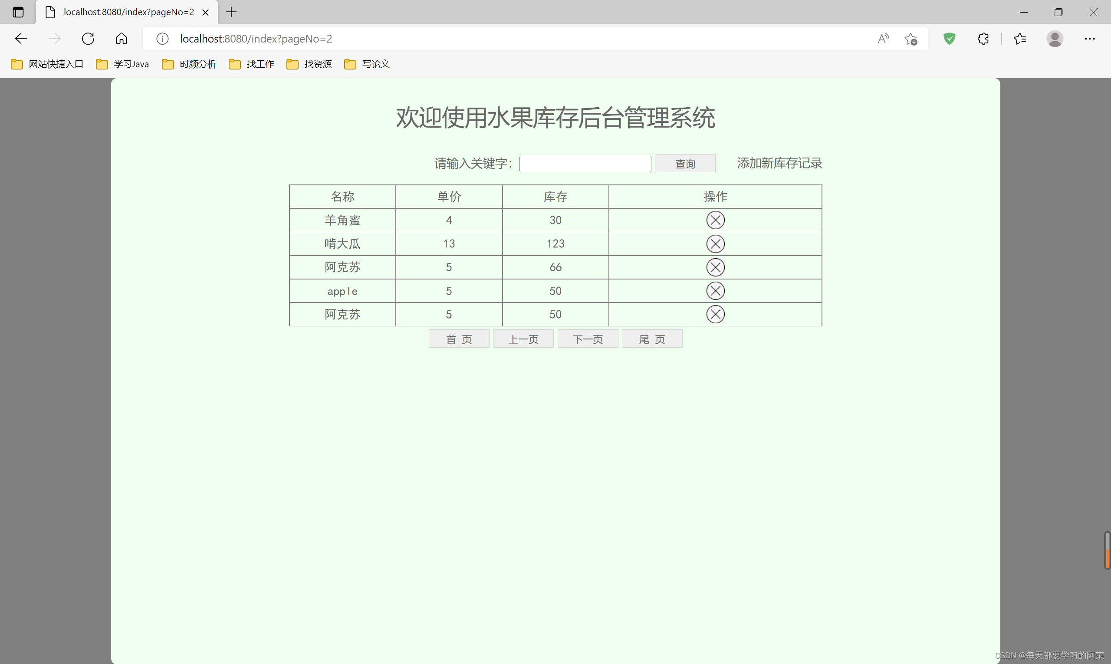
Task: Open the green shield security extension
Action: pos(950,39)
